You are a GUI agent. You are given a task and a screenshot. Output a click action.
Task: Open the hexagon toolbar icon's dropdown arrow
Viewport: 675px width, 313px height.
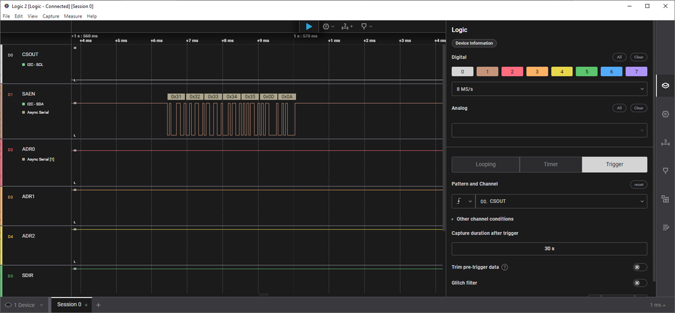pos(332,26)
